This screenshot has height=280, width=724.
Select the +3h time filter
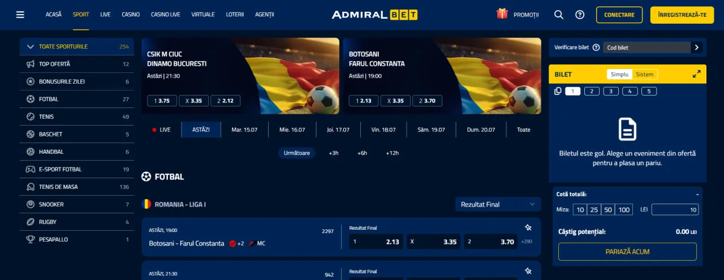[x=334, y=153]
